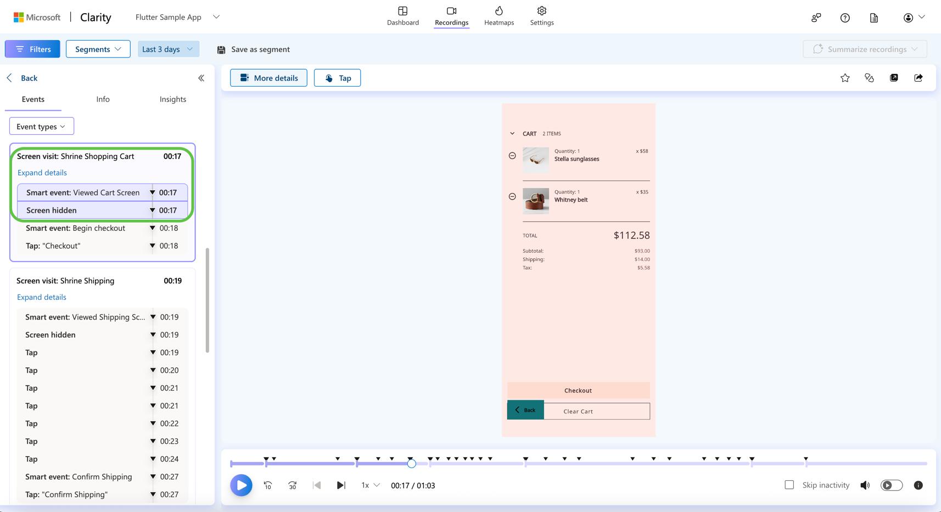Favorite this recording with the star icon
The image size is (941, 512).
click(845, 78)
